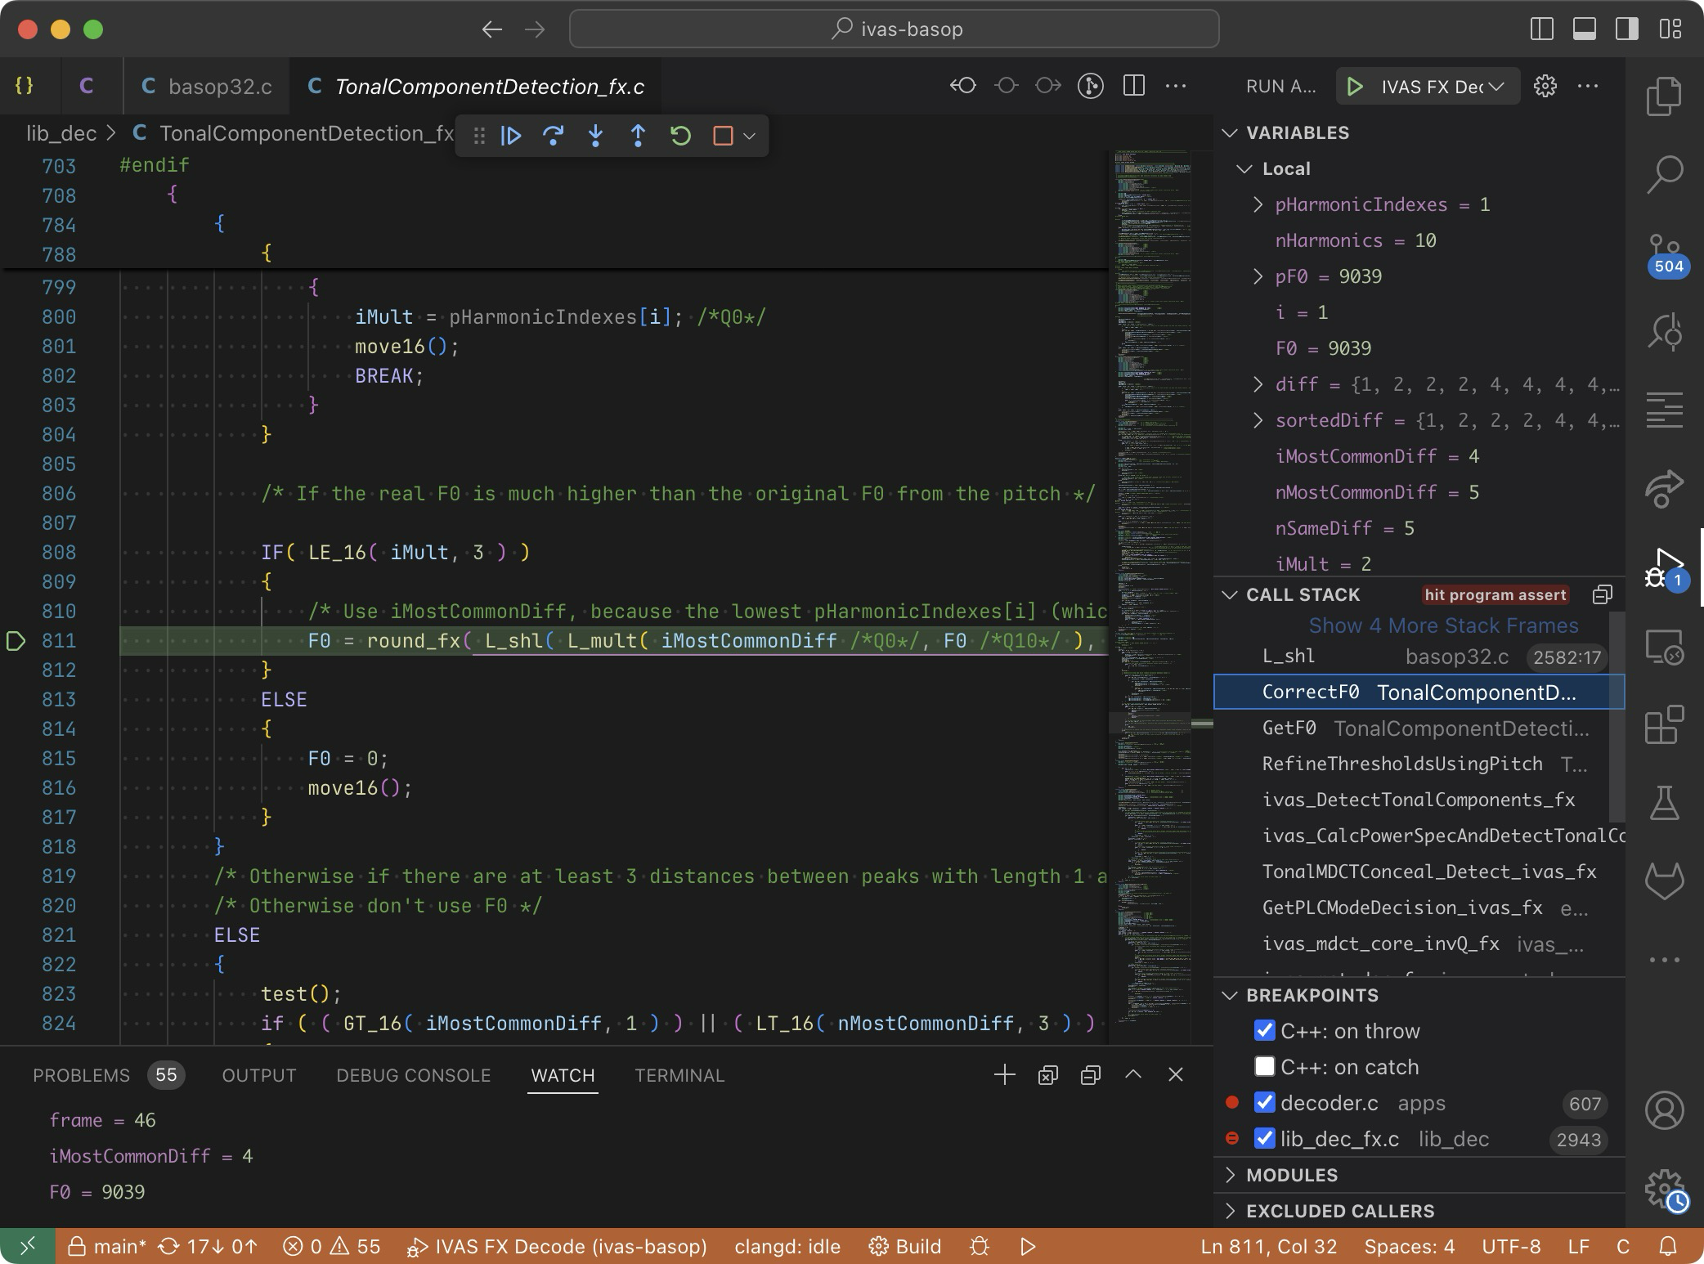The width and height of the screenshot is (1704, 1264).
Task: Uncheck the C++: on throw breakpoint
Action: 1264,1030
